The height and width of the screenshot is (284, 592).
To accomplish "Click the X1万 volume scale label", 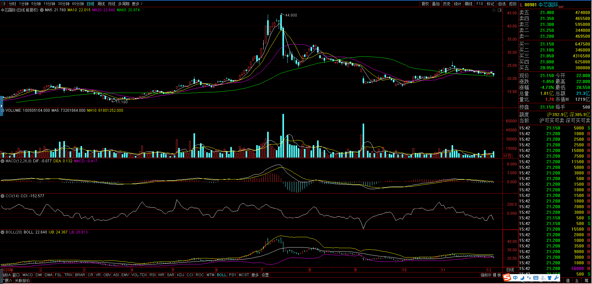I will (x=507, y=156).
